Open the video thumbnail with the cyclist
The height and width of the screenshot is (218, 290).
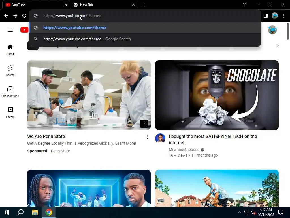tap(217, 188)
